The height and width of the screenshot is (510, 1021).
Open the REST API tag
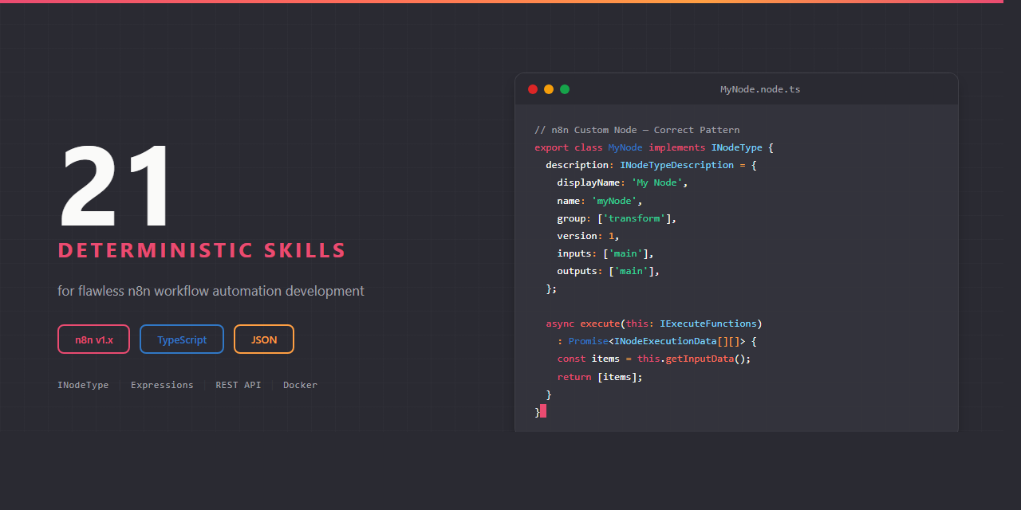click(x=238, y=385)
